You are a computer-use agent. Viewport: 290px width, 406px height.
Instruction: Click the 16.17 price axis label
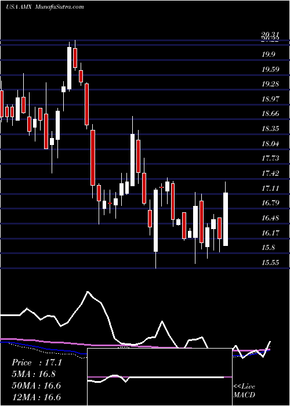[x=271, y=233]
